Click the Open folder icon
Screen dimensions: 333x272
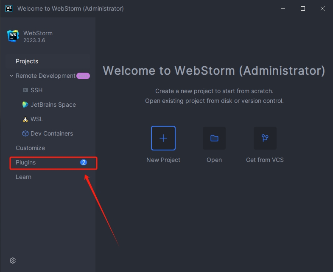(214, 138)
